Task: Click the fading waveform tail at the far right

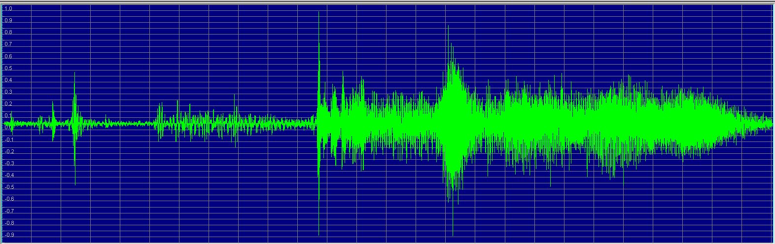Action: point(759,123)
